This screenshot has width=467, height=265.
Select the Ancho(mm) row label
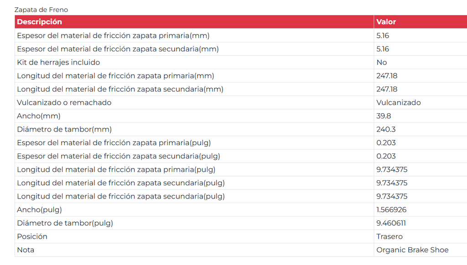point(39,116)
